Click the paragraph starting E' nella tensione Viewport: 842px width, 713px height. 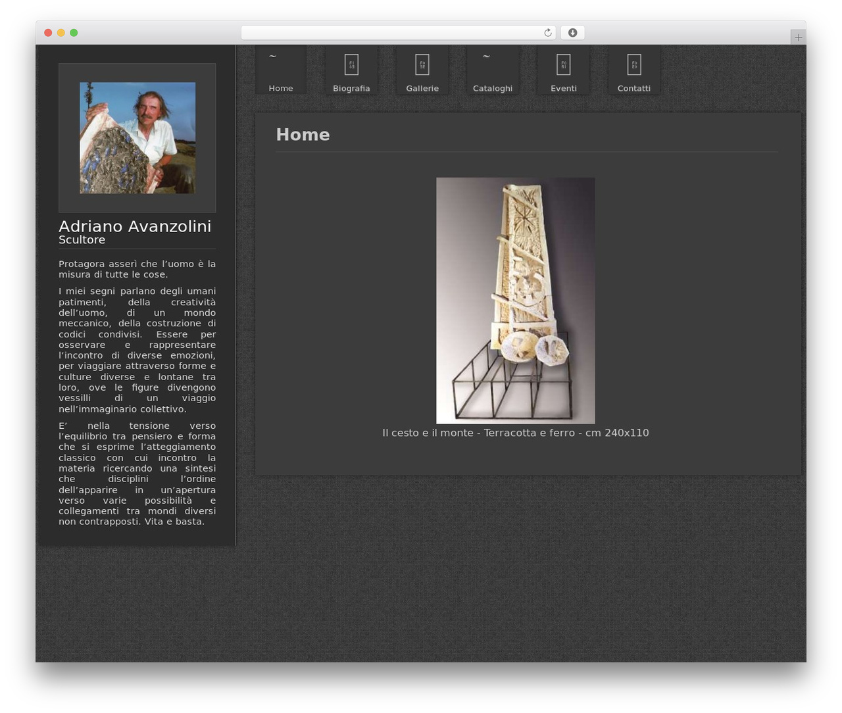(x=137, y=474)
